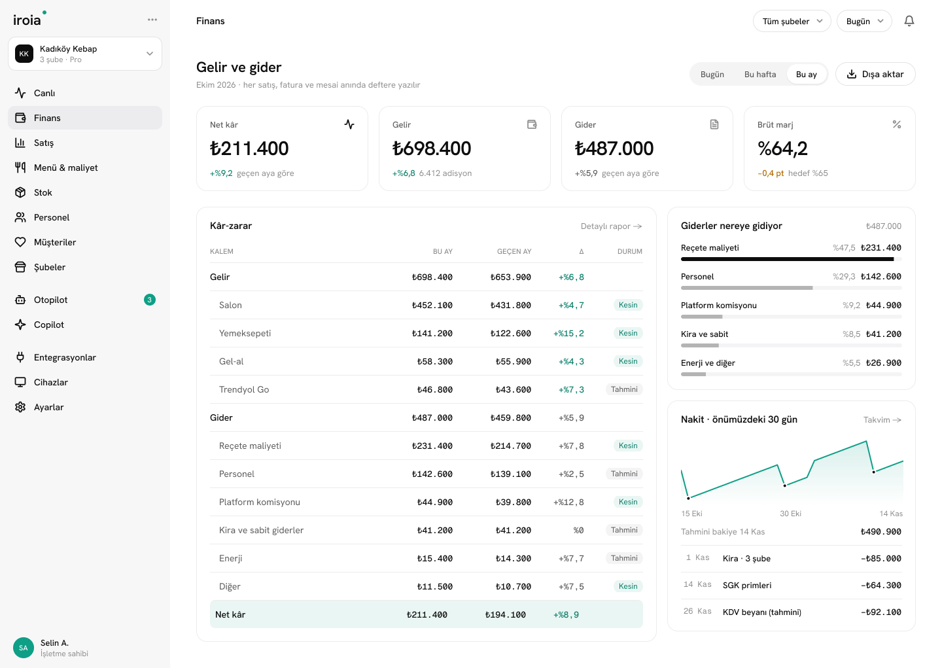Click the Cihazlar monitor icon
The width and height of the screenshot is (942, 668).
click(20, 382)
